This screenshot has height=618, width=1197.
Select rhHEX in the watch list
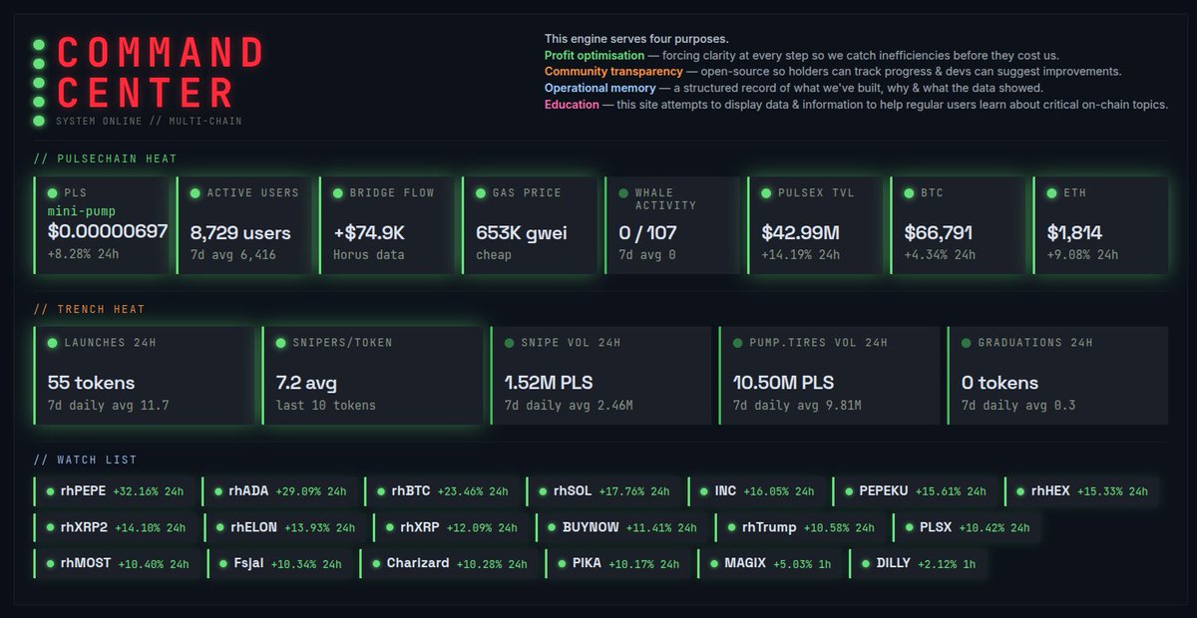1083,491
